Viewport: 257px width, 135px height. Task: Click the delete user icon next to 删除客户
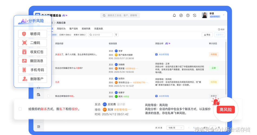pyautogui.click(x=25, y=79)
